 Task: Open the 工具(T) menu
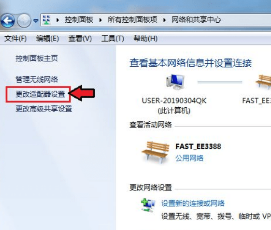113,38
